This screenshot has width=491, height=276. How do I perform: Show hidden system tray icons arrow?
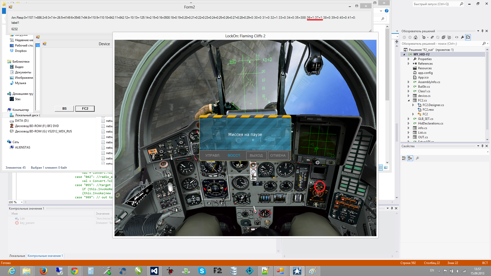[439, 271]
